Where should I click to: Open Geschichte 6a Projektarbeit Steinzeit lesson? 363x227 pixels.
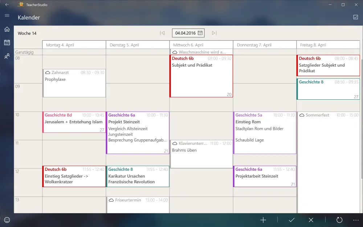pyautogui.click(x=265, y=176)
